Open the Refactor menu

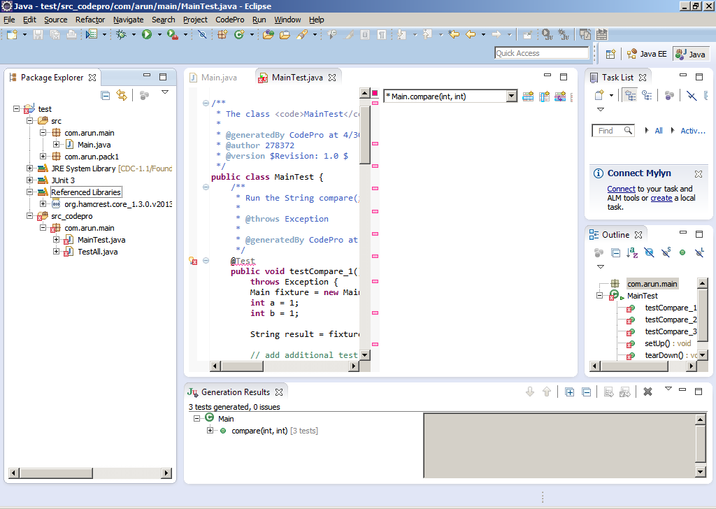point(90,20)
